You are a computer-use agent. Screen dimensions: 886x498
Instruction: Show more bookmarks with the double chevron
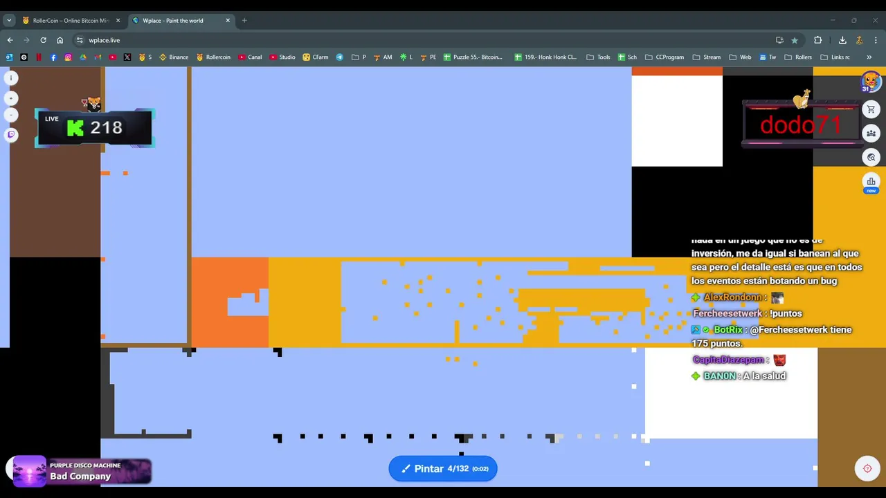869,57
